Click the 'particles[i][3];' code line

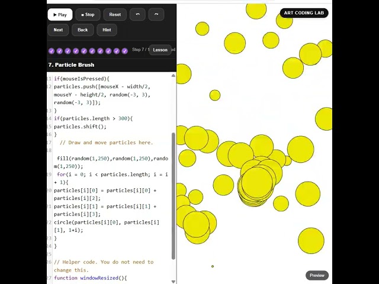tap(77, 214)
